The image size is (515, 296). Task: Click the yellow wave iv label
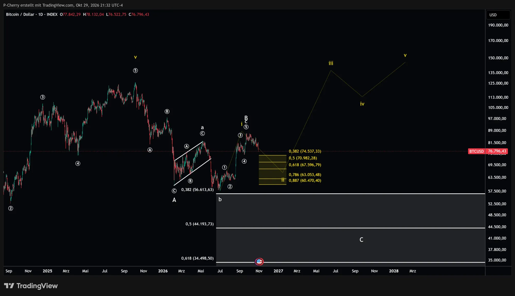362,104
